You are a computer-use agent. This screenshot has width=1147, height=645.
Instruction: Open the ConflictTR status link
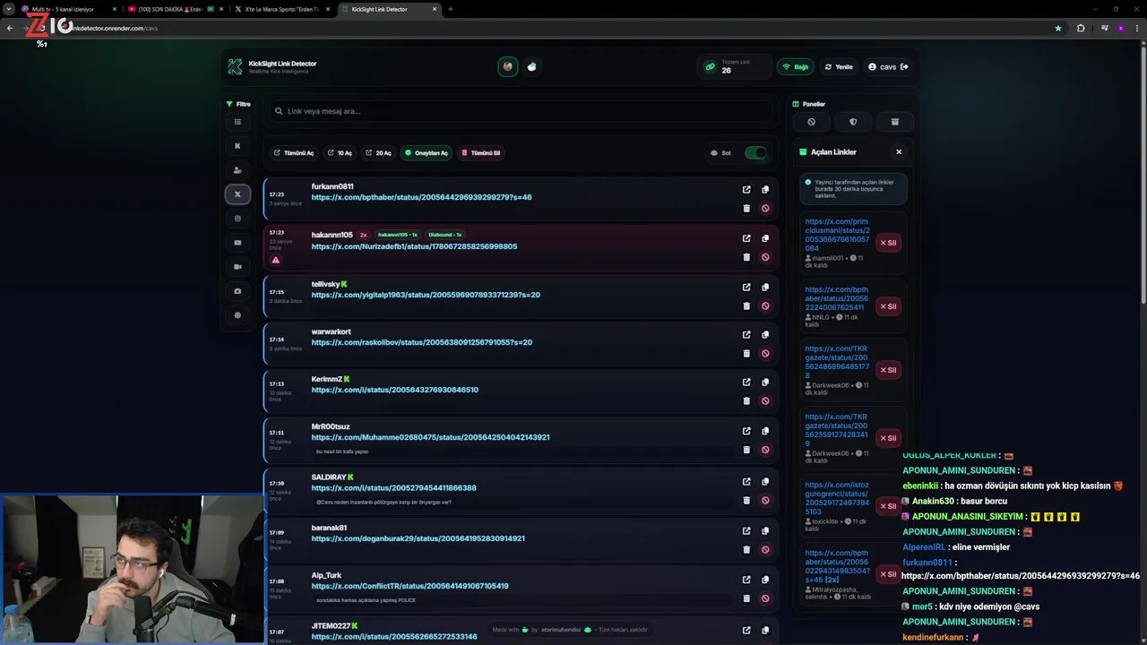coord(410,586)
